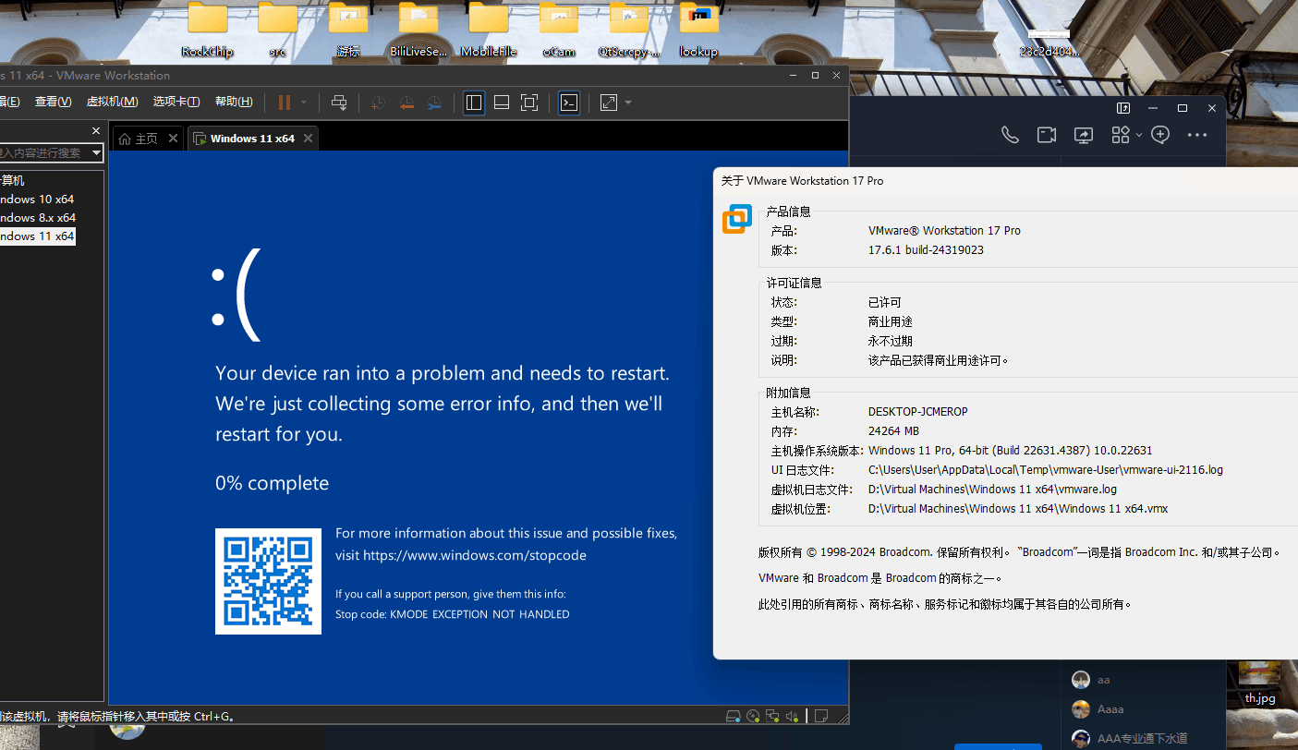Open the stretch mode dropdown arrow
This screenshot has width=1298, height=750.
point(628,103)
